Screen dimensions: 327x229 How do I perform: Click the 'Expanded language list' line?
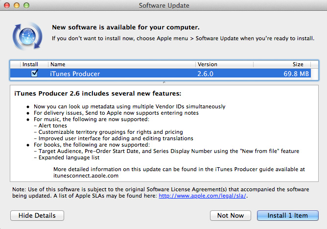pos(69,157)
